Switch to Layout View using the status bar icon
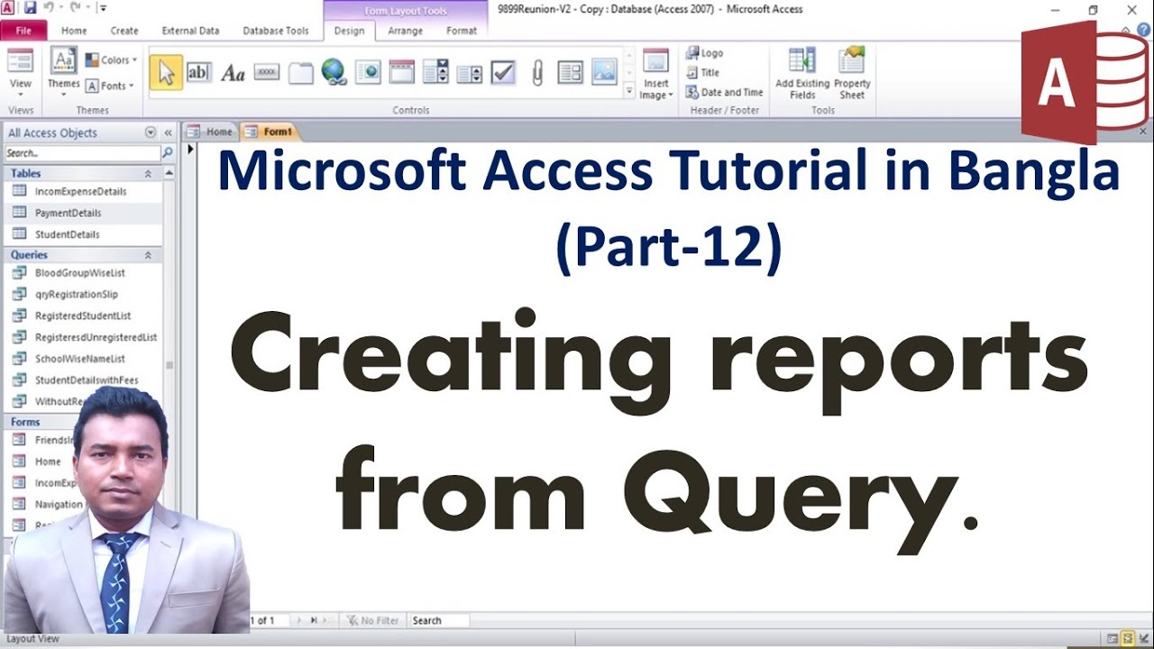Image resolution: width=1154 pixels, height=649 pixels. (x=1127, y=638)
